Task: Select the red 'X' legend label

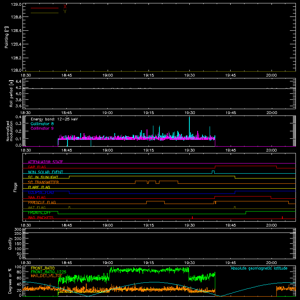Action: 65,7
